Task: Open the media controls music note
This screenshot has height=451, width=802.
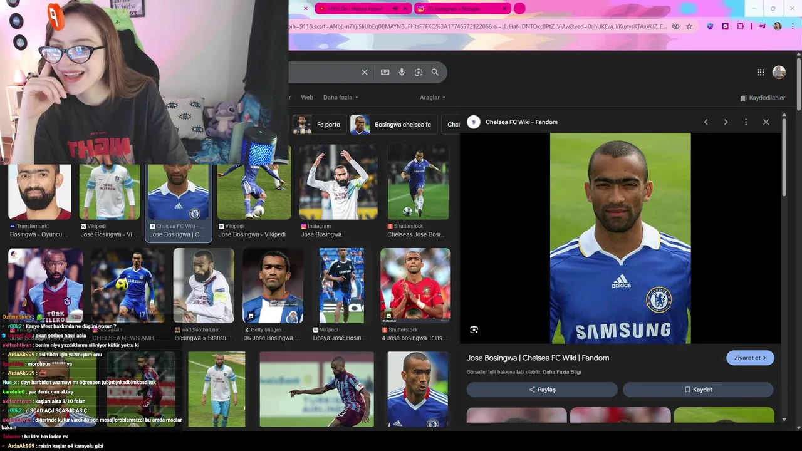Action: coord(763,26)
